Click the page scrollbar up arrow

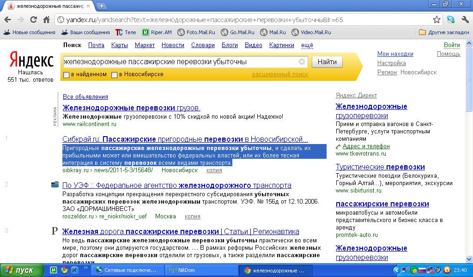[469, 43]
